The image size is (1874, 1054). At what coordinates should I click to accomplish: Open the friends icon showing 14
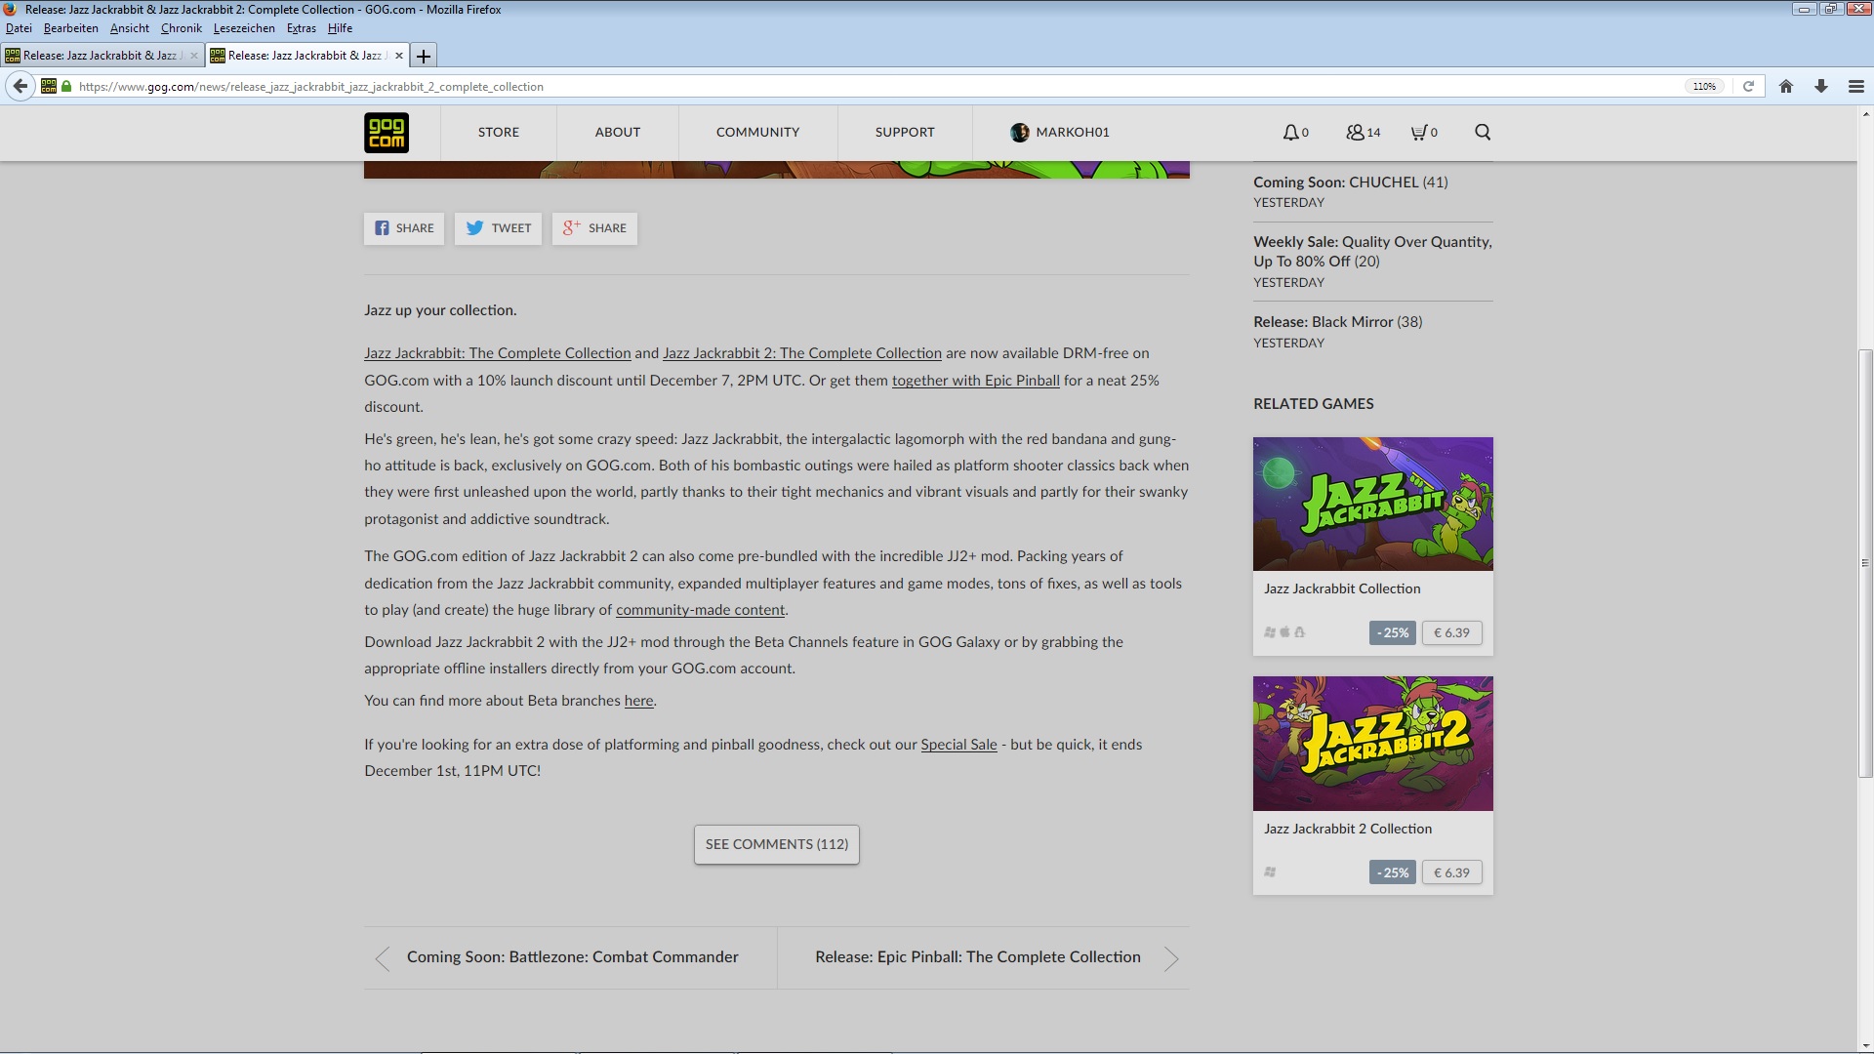click(x=1355, y=132)
